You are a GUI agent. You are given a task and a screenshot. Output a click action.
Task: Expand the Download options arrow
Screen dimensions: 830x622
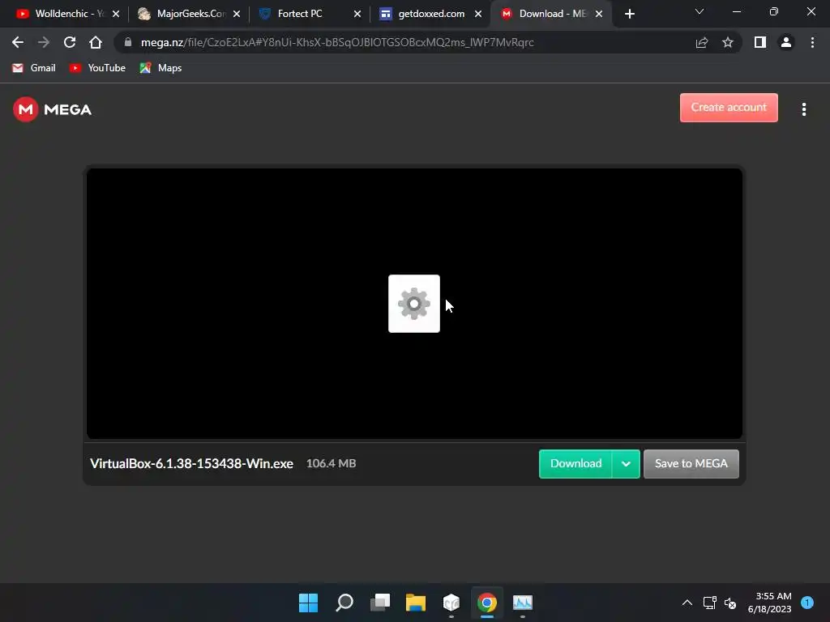click(x=627, y=463)
